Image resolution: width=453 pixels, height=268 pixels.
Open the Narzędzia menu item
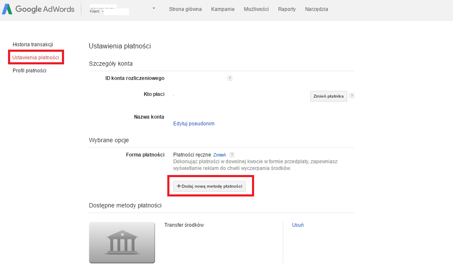click(316, 9)
